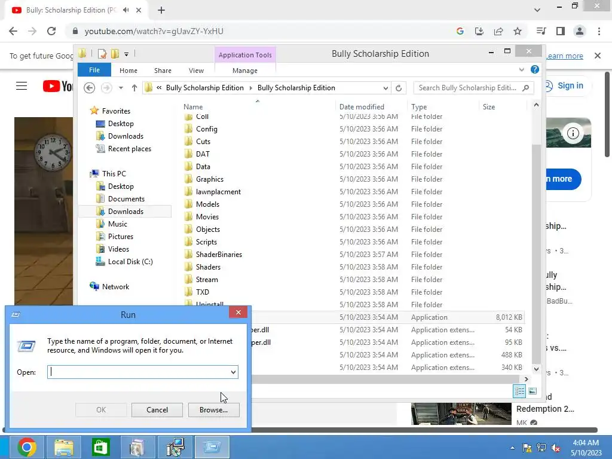Open a new Chrome tab
612x459 pixels.
(161, 10)
